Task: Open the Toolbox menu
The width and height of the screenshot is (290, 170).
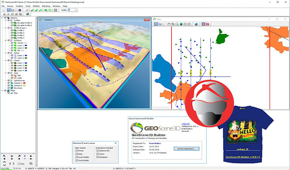Action: click(19, 6)
